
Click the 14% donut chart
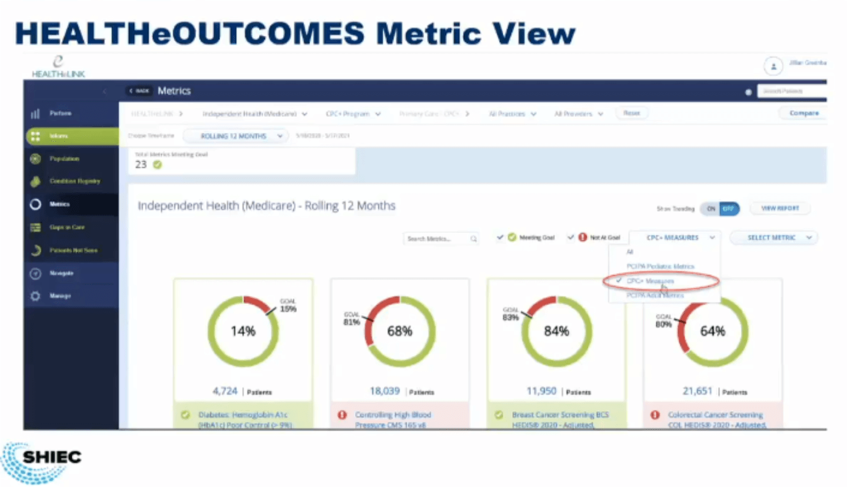(243, 331)
